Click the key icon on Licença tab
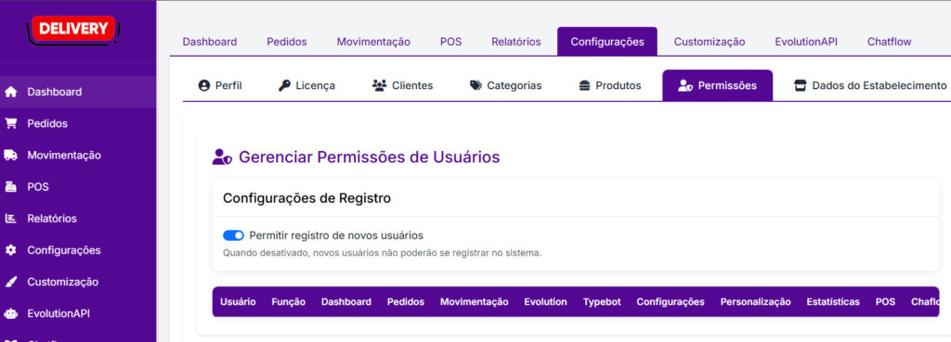 coord(284,85)
